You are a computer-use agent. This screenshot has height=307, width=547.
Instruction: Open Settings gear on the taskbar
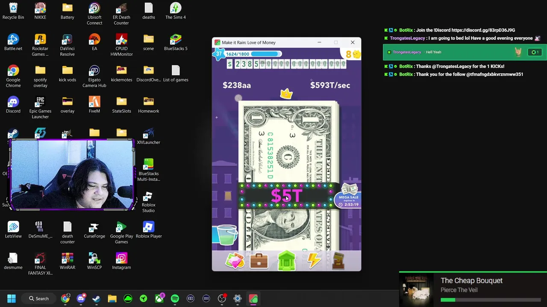coord(237,298)
